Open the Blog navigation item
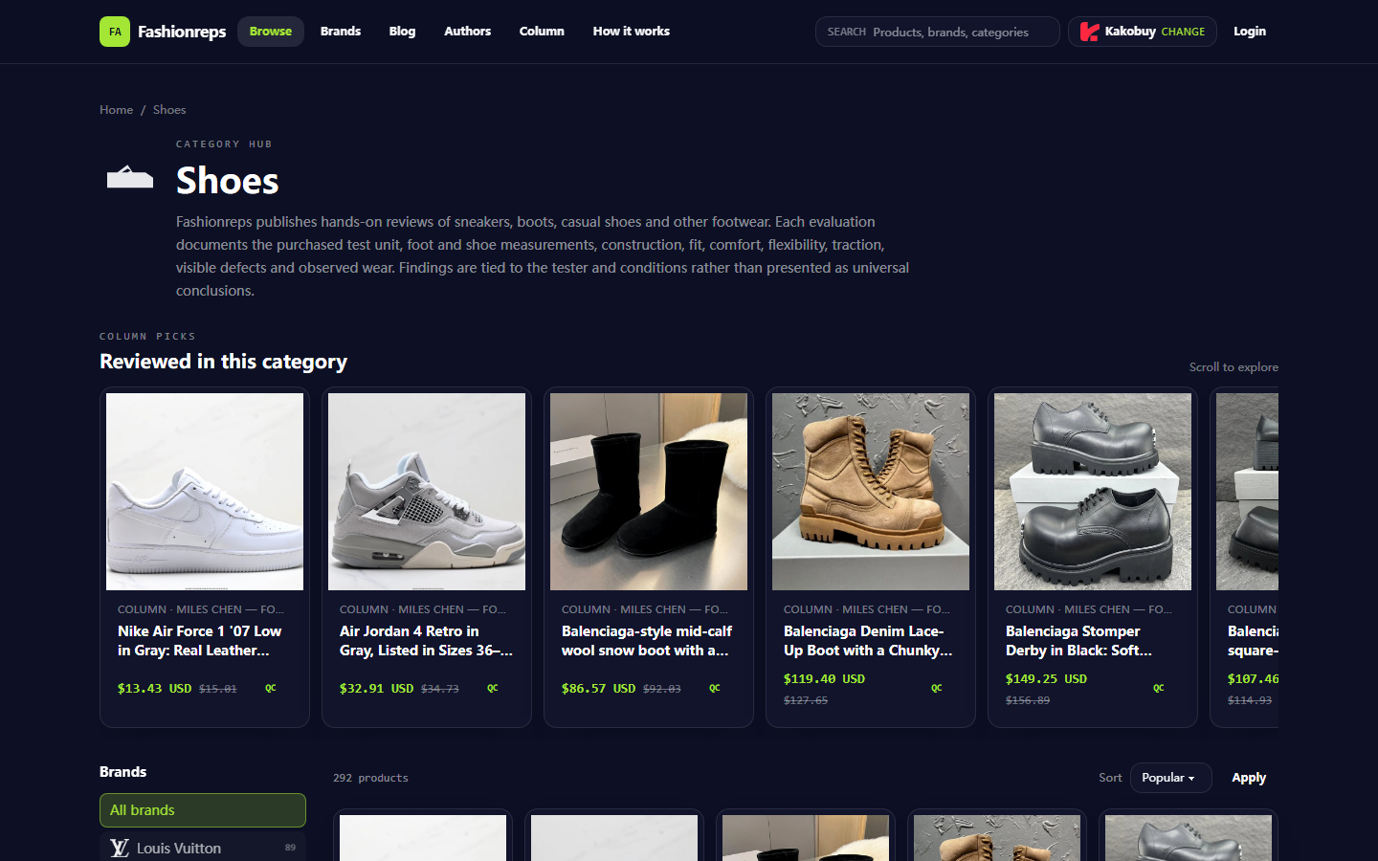 (402, 32)
